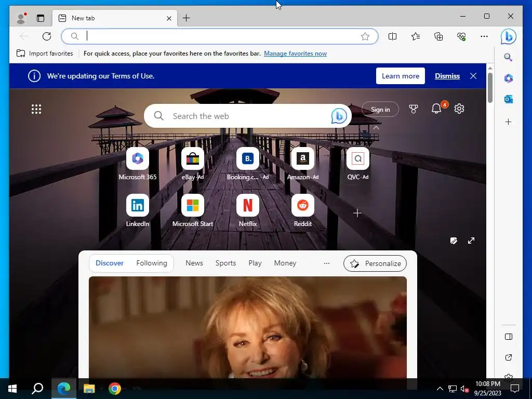The image size is (532, 399).
Task: Open the page settings gear
Action: (x=459, y=109)
